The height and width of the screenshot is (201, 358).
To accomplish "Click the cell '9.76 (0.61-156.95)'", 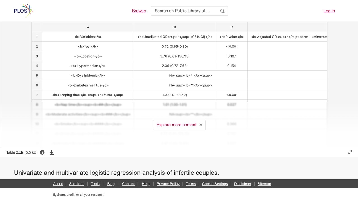I will pos(175,56).
